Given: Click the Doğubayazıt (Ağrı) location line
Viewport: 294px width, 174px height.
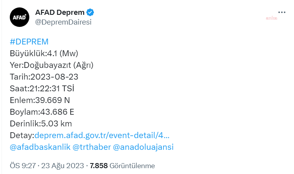Looking at the screenshot, I should 52,66.
